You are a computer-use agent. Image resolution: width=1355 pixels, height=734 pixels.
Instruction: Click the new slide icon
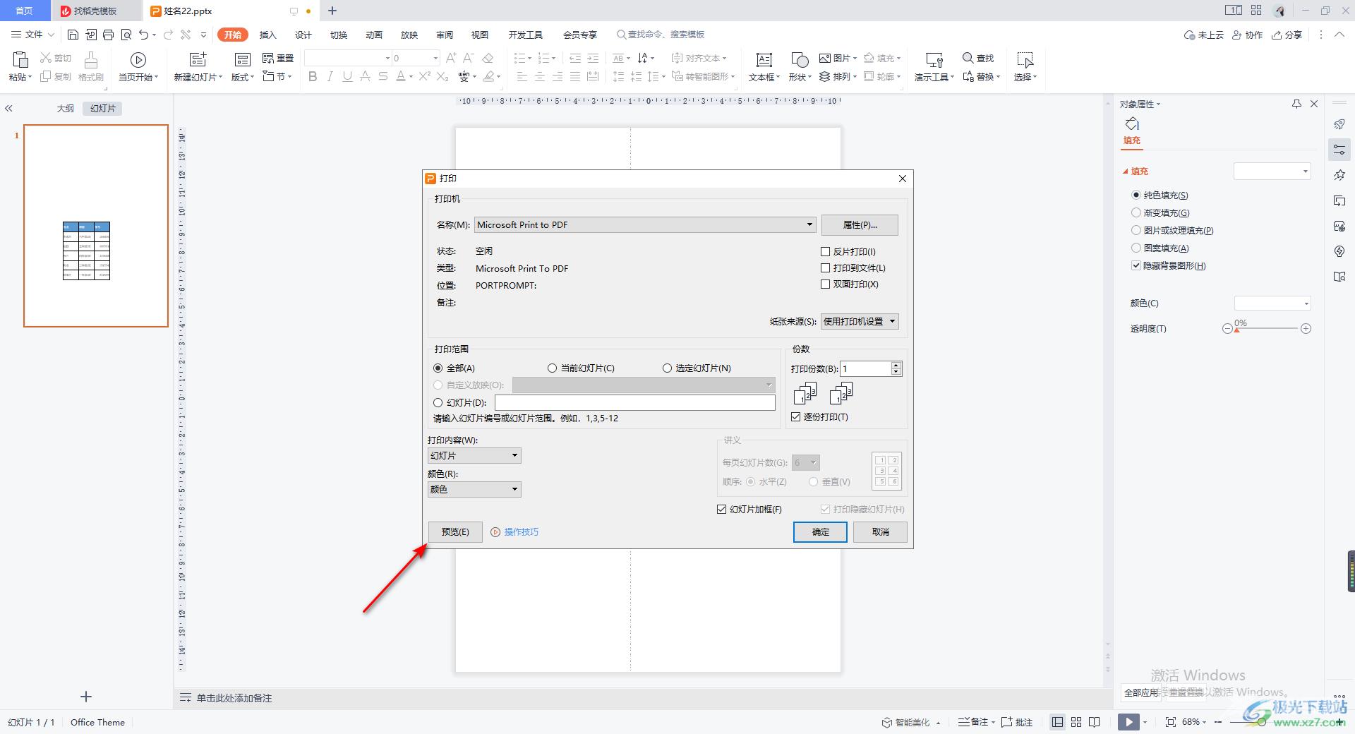tap(198, 59)
